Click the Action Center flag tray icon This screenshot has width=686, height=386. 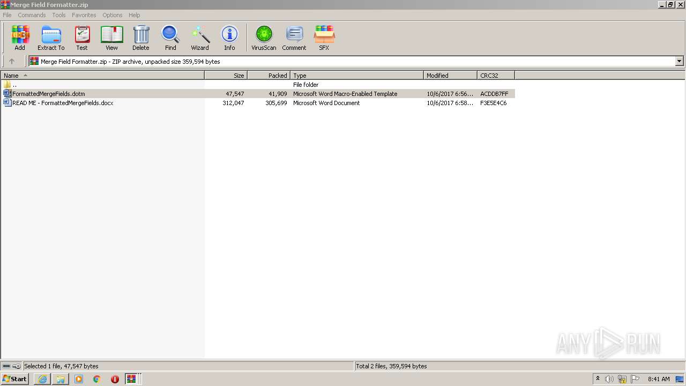point(635,379)
